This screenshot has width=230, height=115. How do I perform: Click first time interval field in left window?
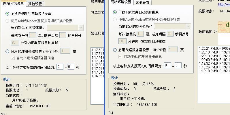pyautogui.click(x=60, y=67)
